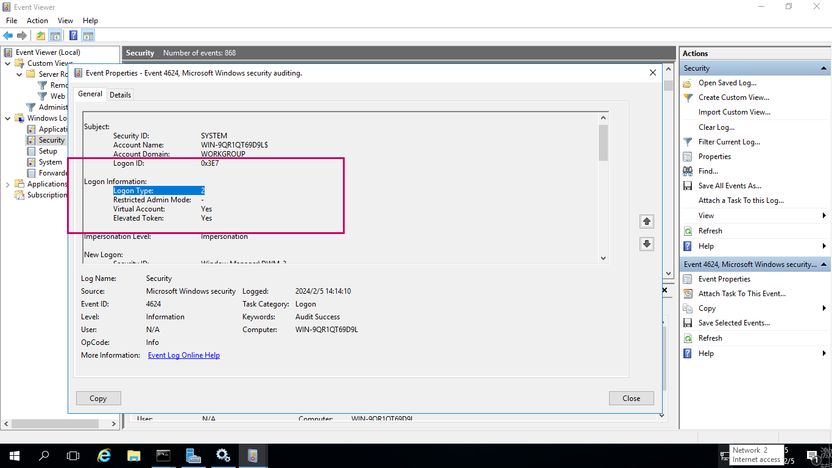Open the Event Log Online Help link

tap(184, 355)
